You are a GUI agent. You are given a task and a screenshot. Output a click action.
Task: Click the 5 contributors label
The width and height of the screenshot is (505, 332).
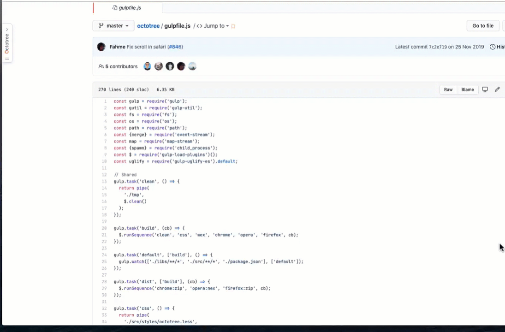click(118, 66)
